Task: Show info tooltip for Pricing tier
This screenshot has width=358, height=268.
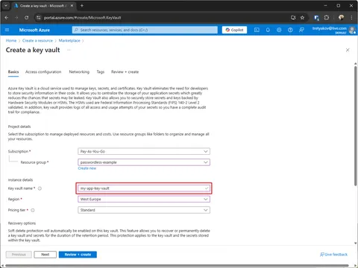Action: 33,210
